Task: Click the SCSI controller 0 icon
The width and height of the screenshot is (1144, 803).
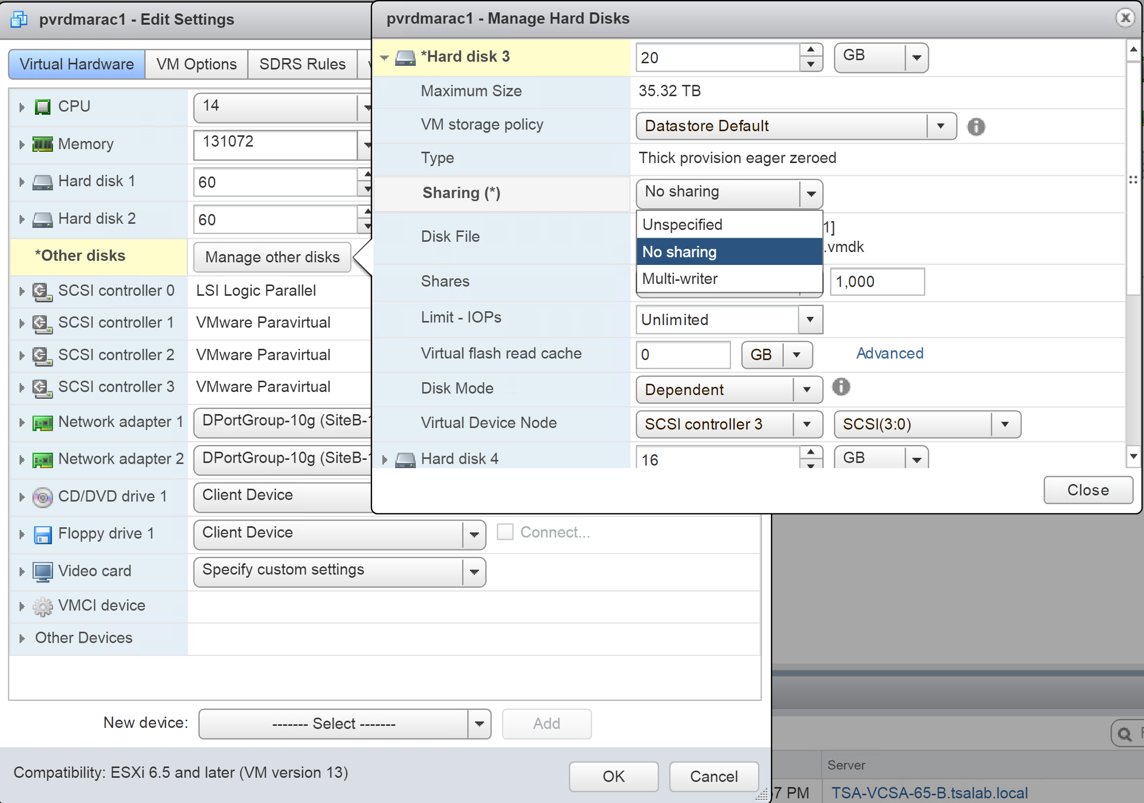Action: click(43, 292)
